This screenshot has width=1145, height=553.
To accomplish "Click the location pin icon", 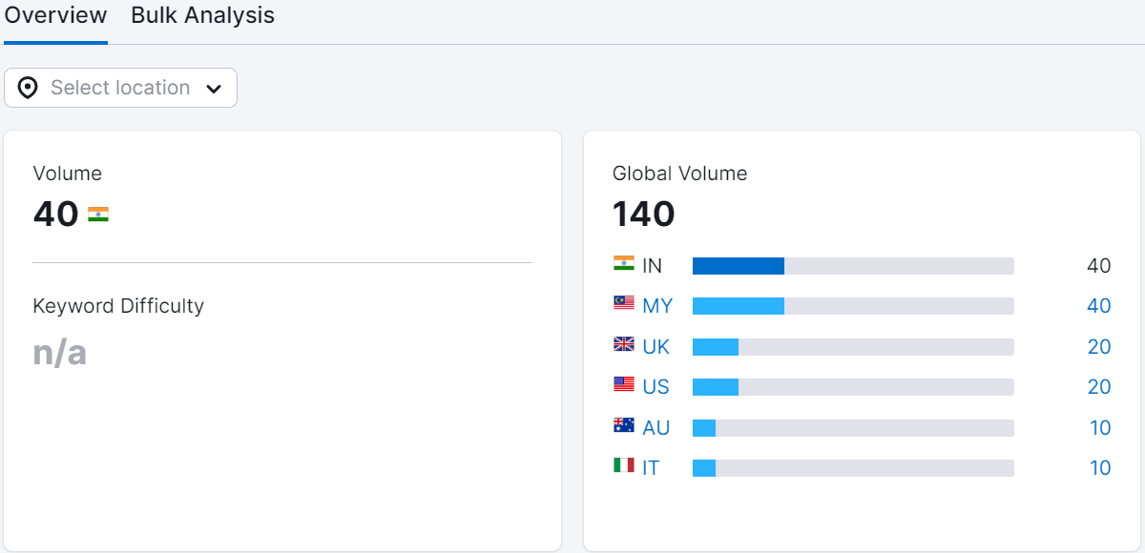I will 29,87.
